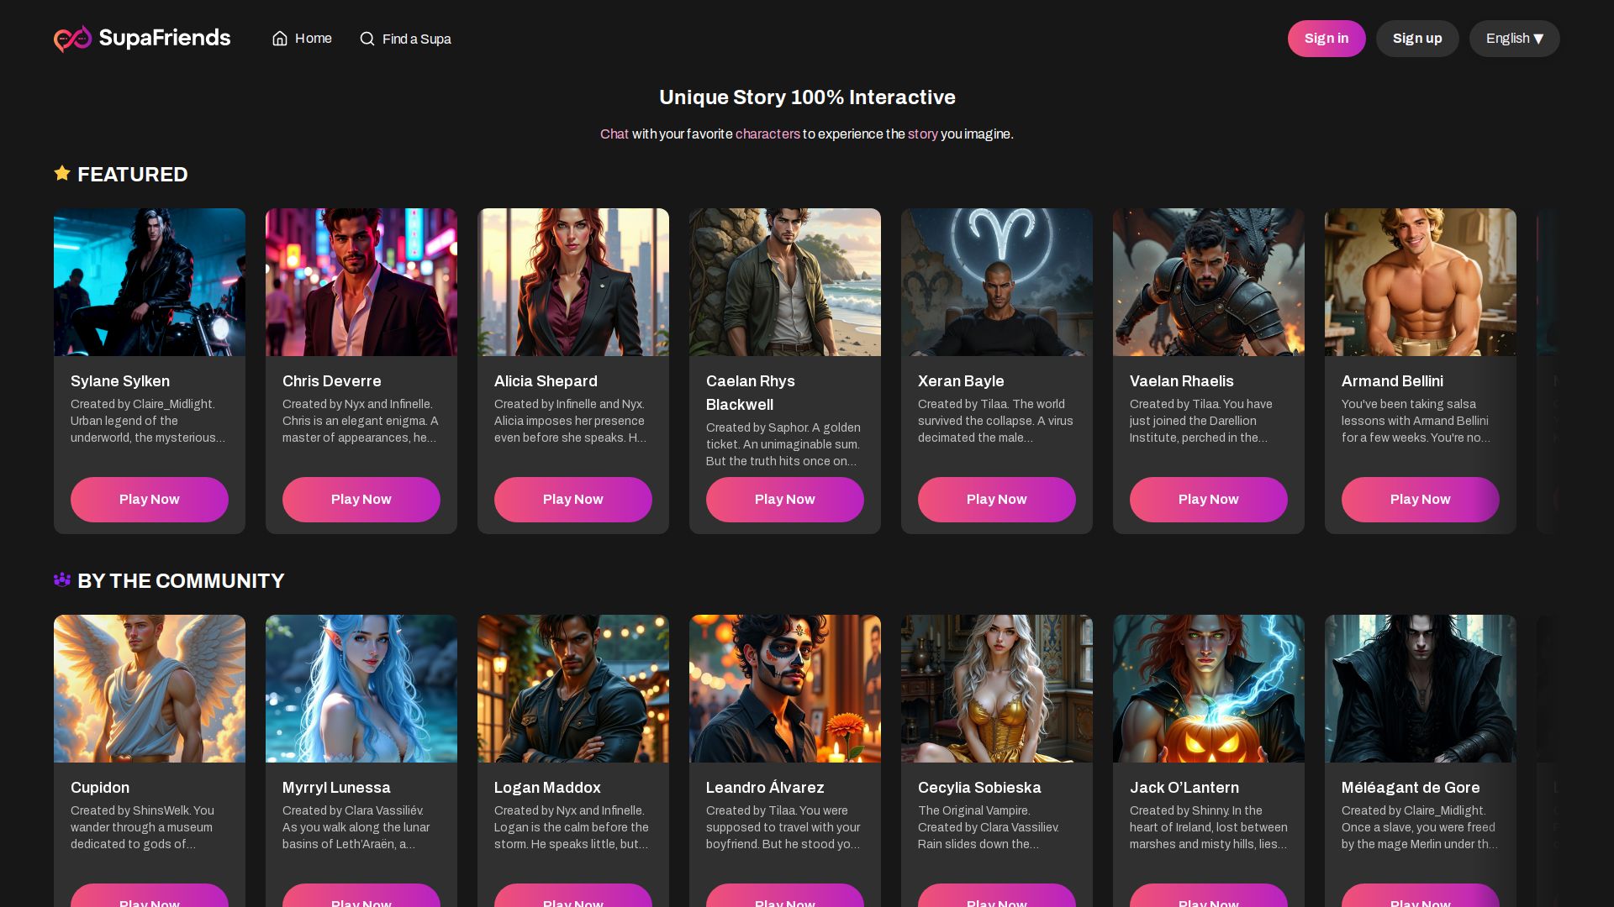The height and width of the screenshot is (907, 1614).
Task: Open the English language dropdown
Action: click(x=1514, y=39)
